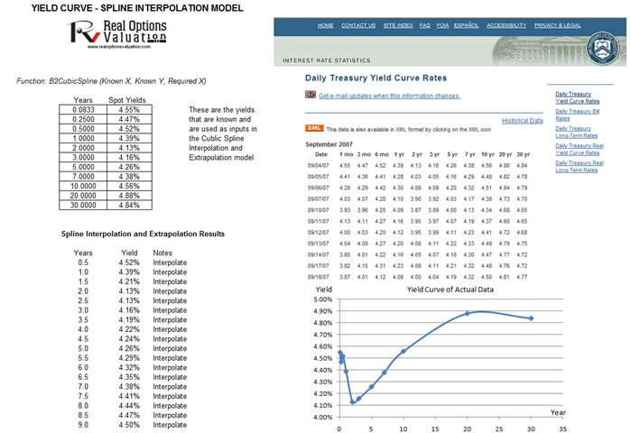Screen dimensions: 631x433
Task: Open the CONTACT US navigation link
Action: click(358, 25)
